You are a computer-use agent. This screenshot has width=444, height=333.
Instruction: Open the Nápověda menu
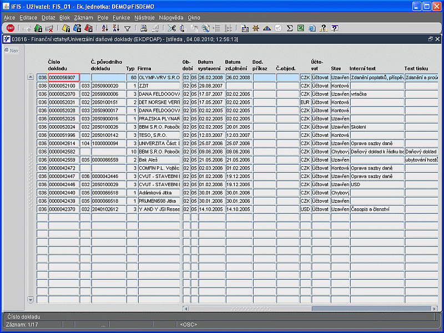[171, 18]
